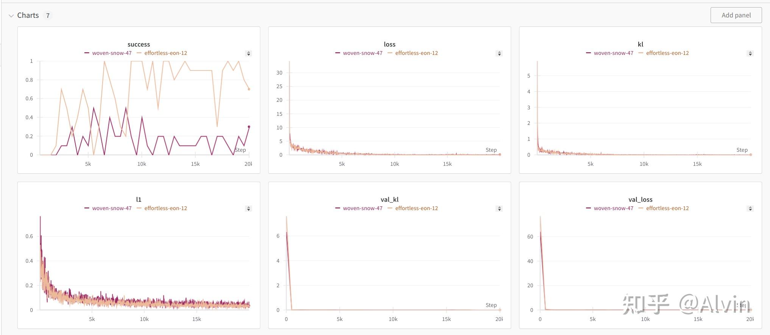Click the Add panel button
The height and width of the screenshot is (335, 770).
pos(736,15)
